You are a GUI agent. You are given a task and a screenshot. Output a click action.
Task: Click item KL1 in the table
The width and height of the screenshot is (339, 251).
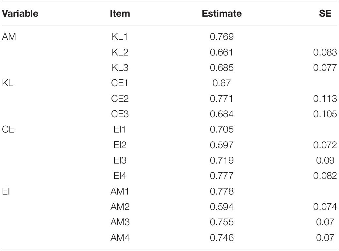(120, 36)
